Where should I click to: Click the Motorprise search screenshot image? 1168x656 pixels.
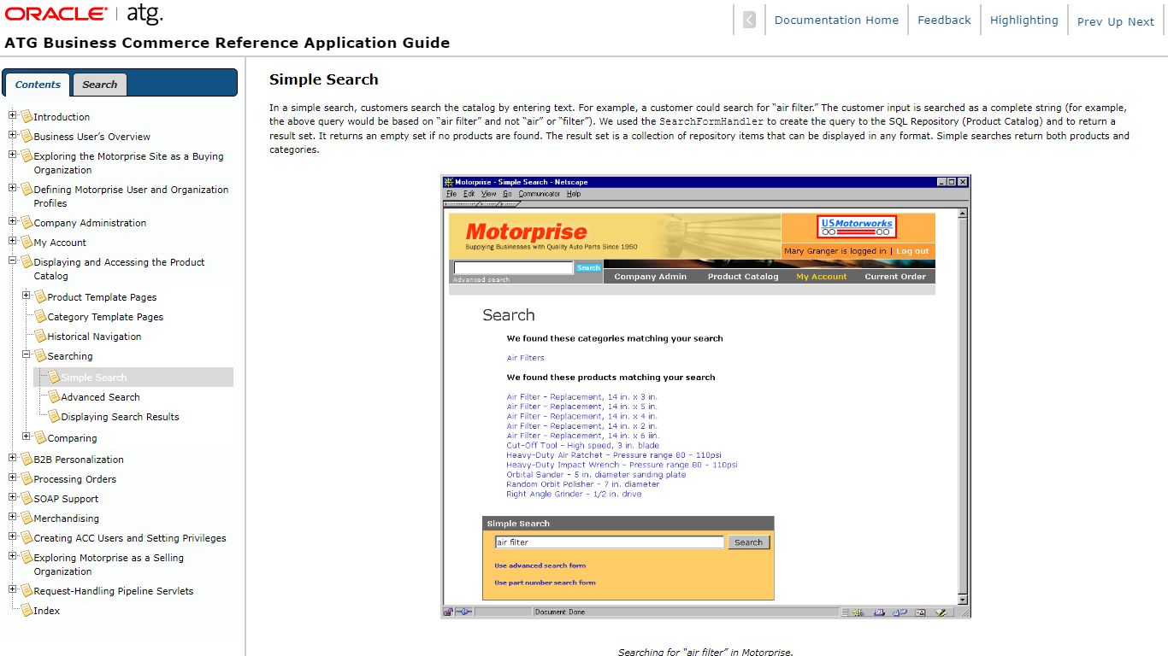coord(705,396)
